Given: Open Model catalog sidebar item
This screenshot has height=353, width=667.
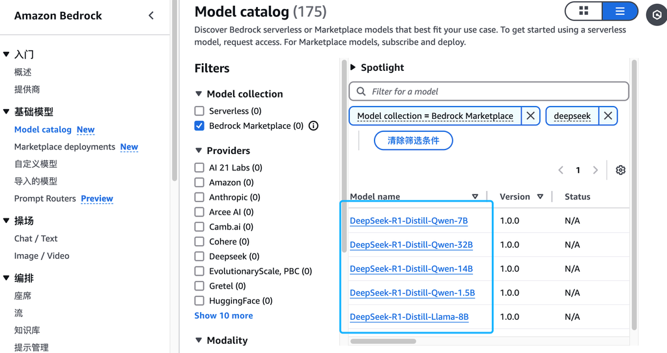Looking at the screenshot, I should click(43, 129).
